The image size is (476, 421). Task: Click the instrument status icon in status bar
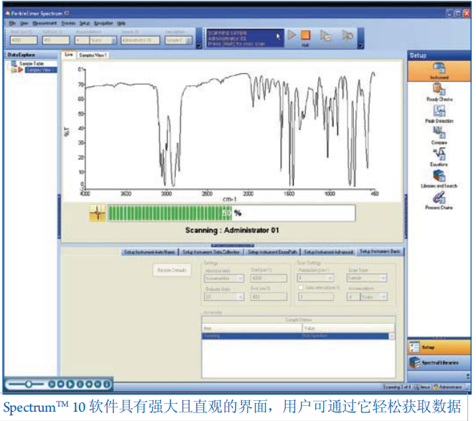click(417, 387)
